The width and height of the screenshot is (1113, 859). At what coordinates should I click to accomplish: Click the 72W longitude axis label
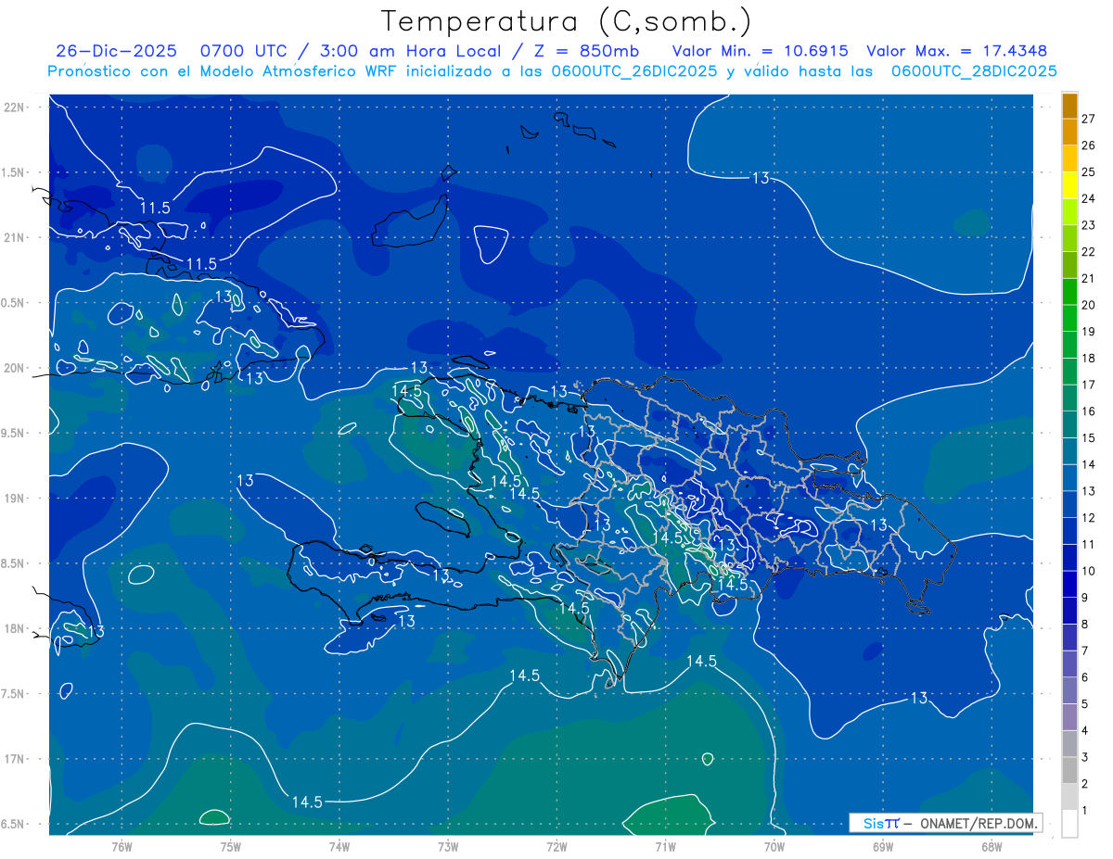click(556, 846)
